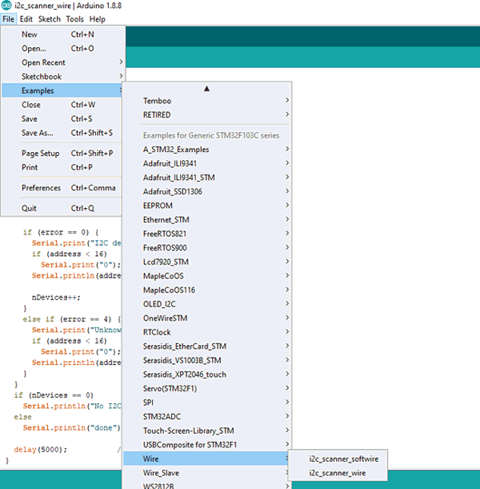
Task: Choose Quit from the File menu
Action: tap(62, 208)
